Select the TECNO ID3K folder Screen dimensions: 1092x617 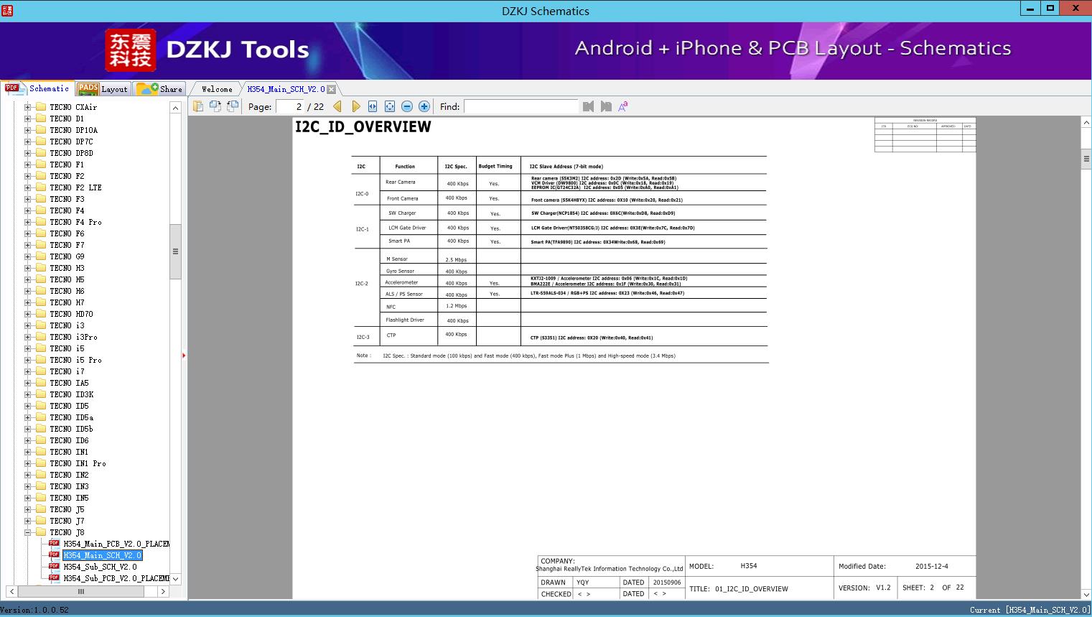click(x=72, y=394)
